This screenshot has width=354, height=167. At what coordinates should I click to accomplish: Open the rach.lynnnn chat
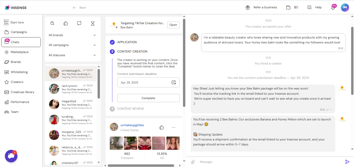71,89
